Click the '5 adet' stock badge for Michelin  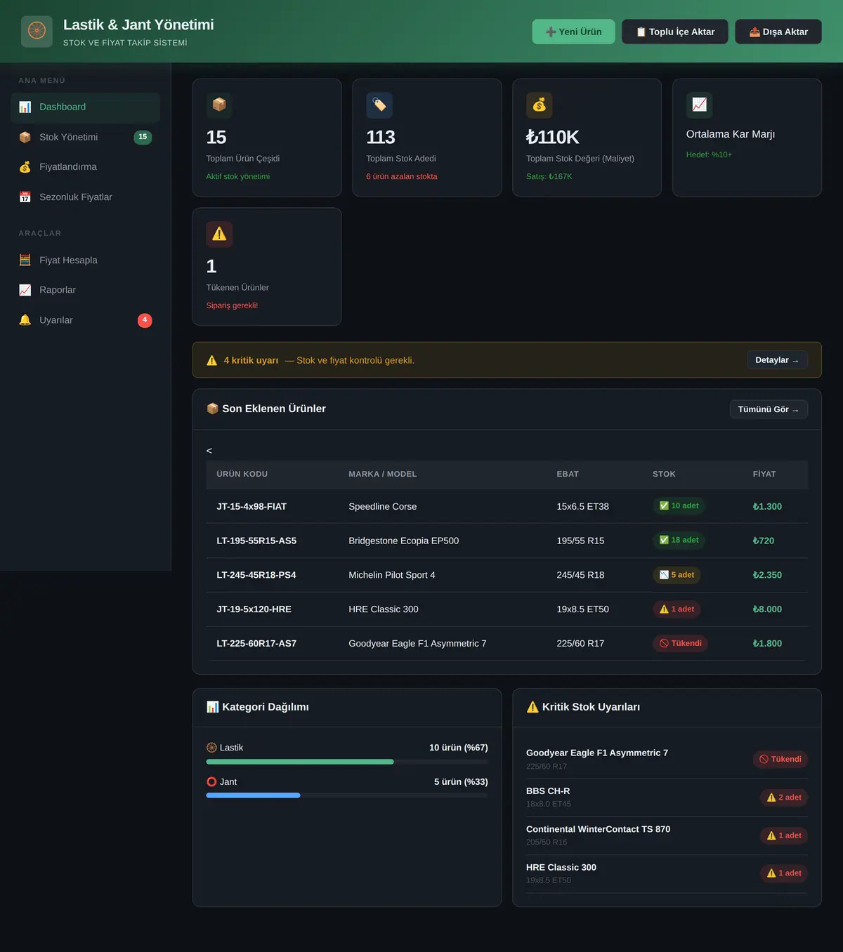677,575
